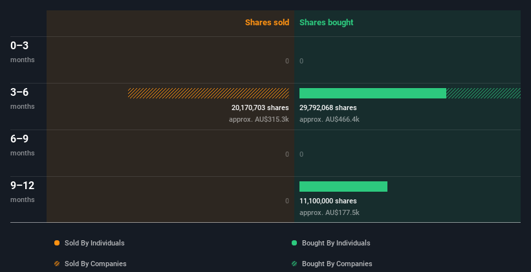Select the 6–9 months row label

(x=23, y=145)
